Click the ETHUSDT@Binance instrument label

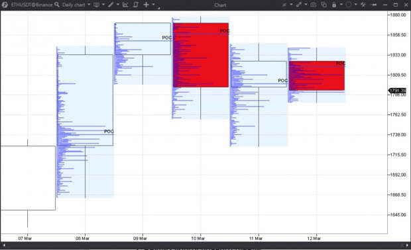(x=32, y=5)
